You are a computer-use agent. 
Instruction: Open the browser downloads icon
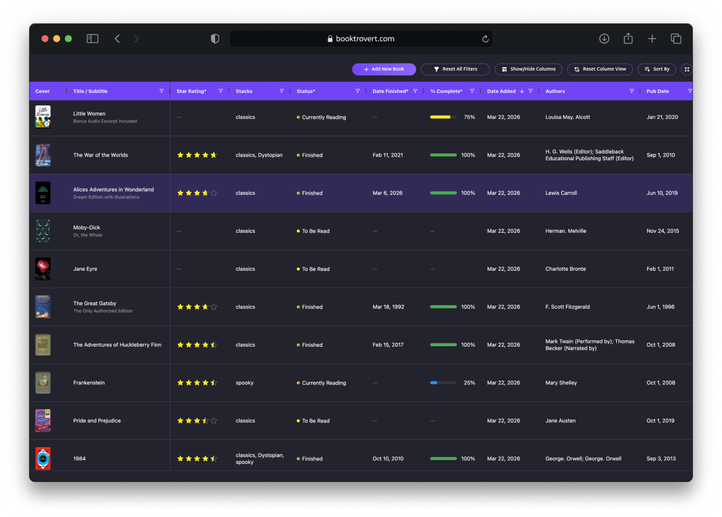click(604, 39)
